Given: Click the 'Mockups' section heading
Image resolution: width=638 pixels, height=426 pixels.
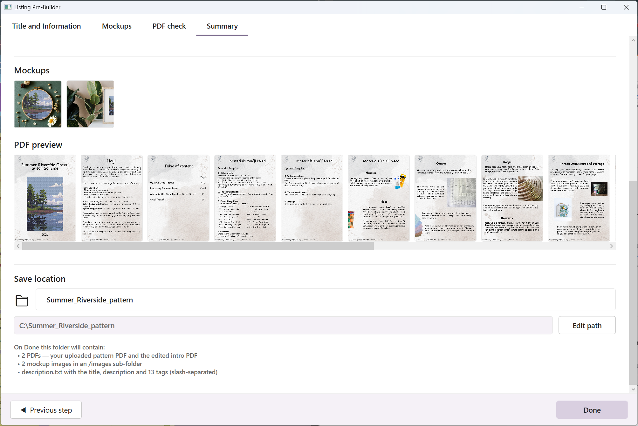Looking at the screenshot, I should 32,71.
